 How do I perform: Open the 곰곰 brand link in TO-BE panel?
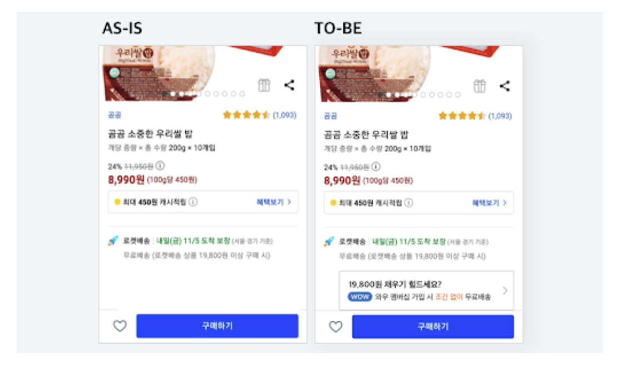[331, 116]
